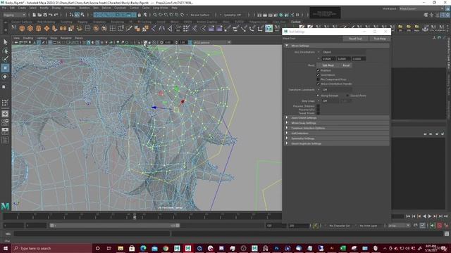Click the Maya logo in the lower left

(5, 206)
